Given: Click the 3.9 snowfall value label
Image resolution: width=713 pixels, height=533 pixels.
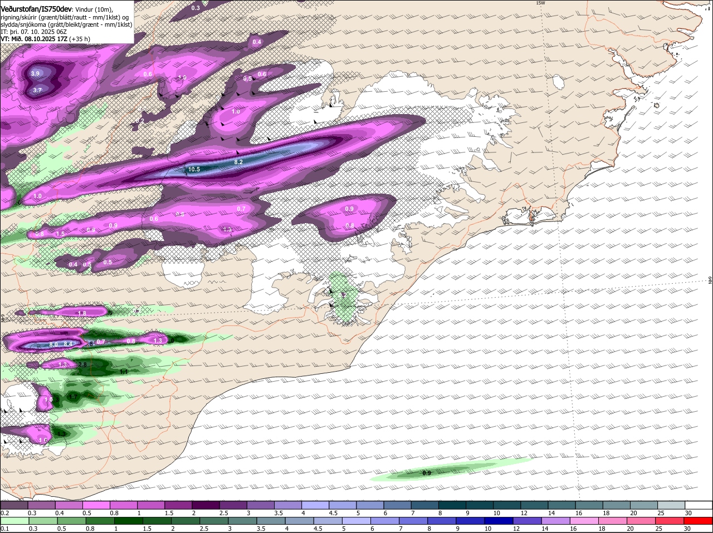Looking at the screenshot, I should click(x=36, y=73).
